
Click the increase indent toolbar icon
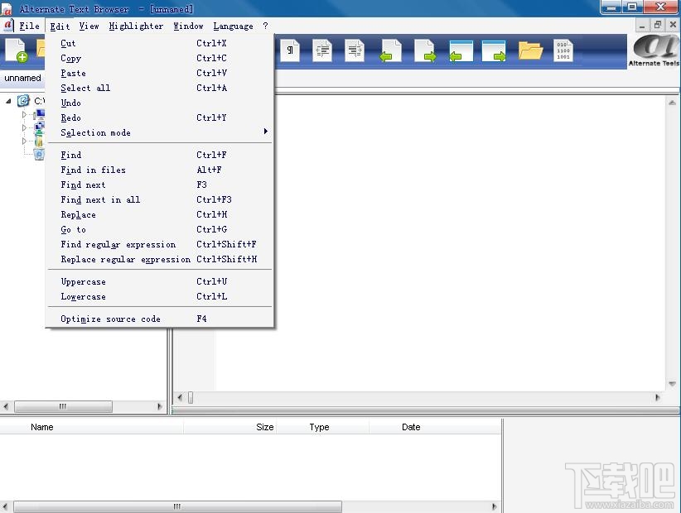pos(355,50)
